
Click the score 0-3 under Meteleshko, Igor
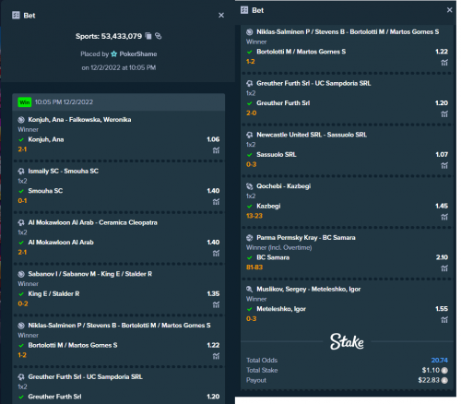point(252,319)
